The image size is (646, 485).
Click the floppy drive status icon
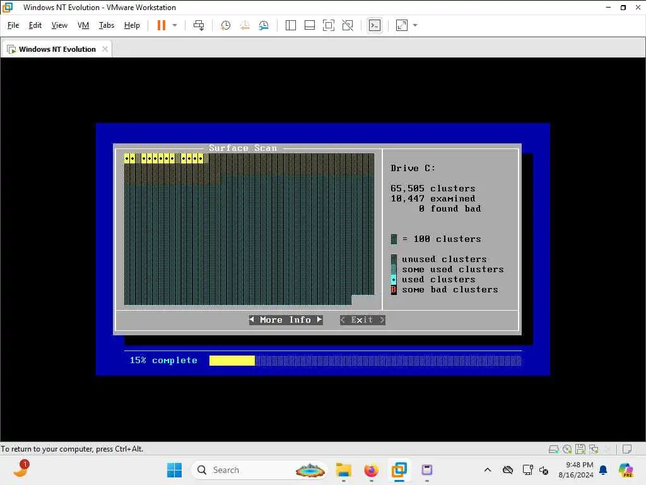click(x=580, y=449)
